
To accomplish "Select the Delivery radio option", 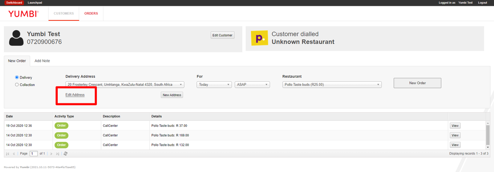I will [x=17, y=78].
